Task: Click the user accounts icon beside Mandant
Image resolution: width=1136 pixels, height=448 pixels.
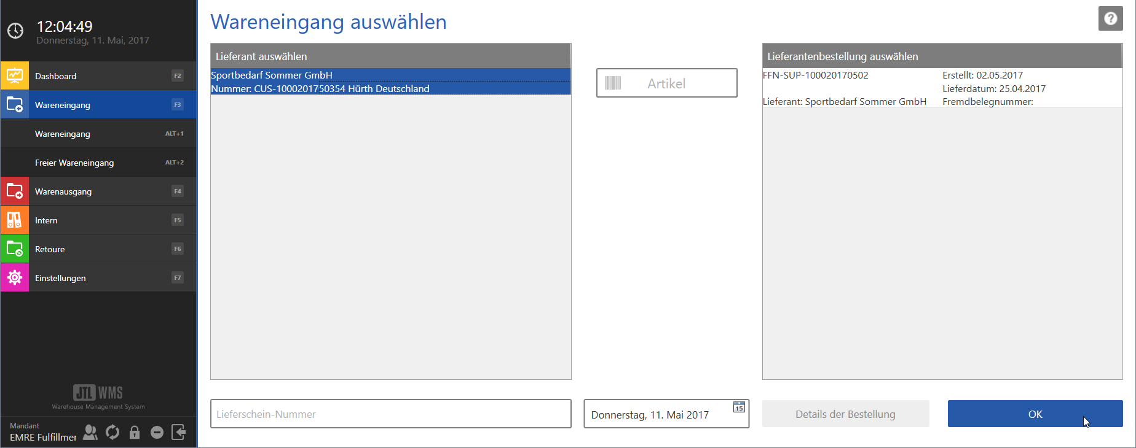Action: click(90, 433)
